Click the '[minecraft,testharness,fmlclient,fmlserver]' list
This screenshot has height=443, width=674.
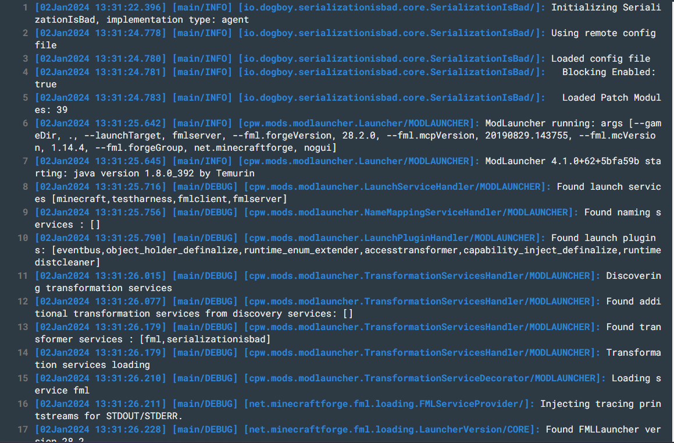click(169, 199)
